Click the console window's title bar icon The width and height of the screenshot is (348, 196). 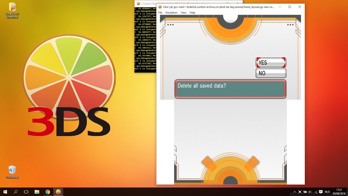138,4
